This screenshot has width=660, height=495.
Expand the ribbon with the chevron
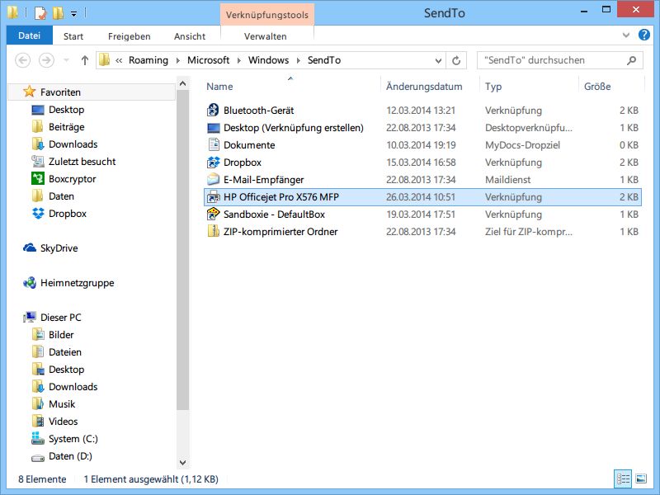626,35
